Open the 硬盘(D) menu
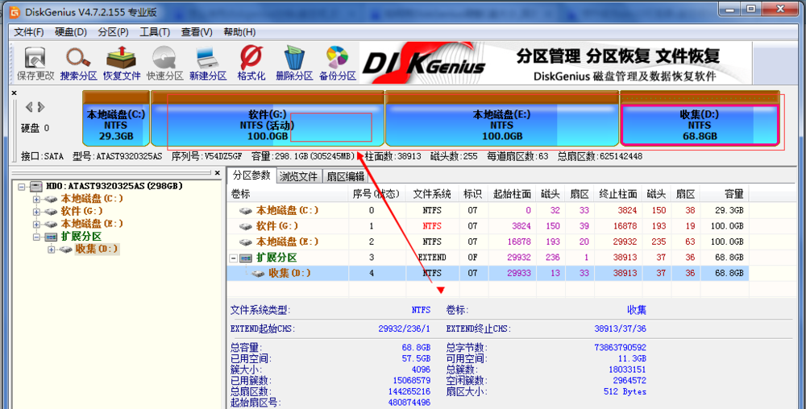The image size is (806, 409). click(71, 32)
